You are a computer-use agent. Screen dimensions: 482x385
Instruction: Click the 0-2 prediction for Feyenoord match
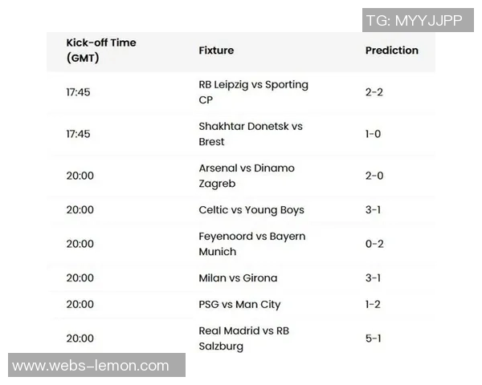[x=374, y=244]
